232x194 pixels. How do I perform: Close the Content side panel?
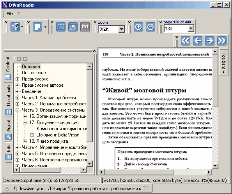pos(94,51)
